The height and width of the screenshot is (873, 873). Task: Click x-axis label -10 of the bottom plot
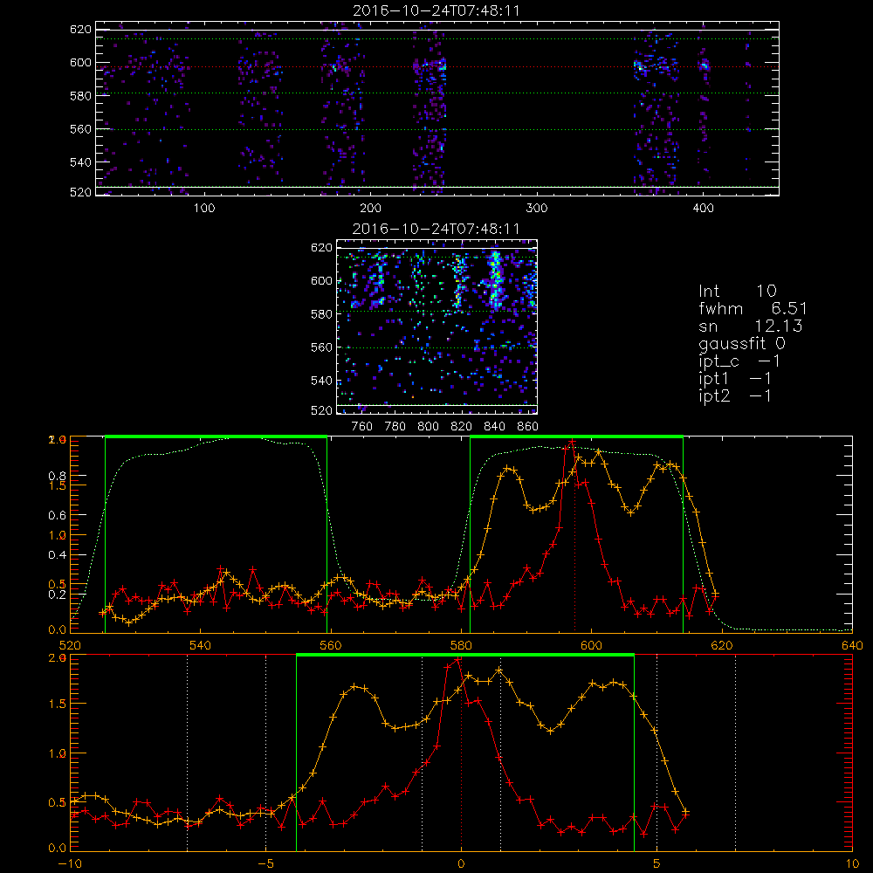70,864
